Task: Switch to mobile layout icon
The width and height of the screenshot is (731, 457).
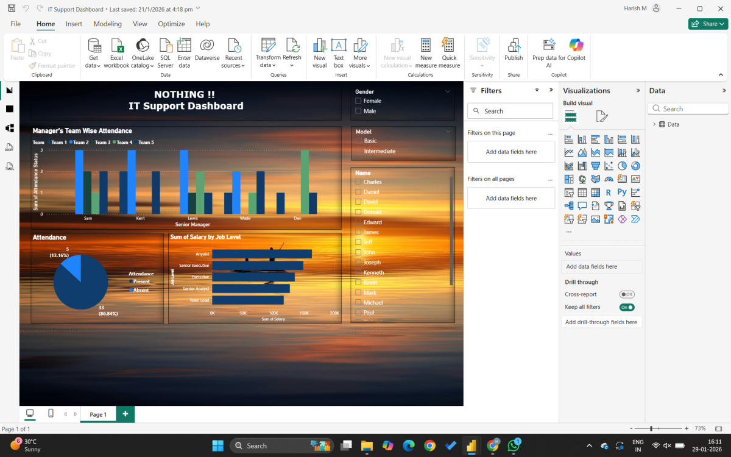Action: [51, 414]
